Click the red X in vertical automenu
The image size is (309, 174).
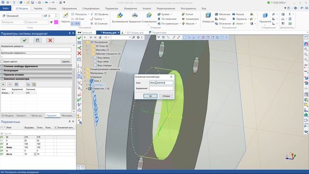[x=79, y=53]
